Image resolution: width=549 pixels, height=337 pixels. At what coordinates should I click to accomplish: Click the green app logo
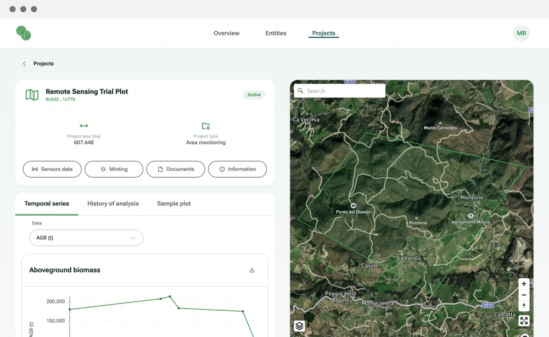point(24,33)
